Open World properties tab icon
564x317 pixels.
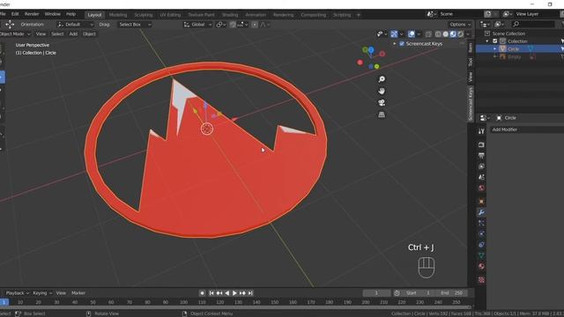(481, 188)
